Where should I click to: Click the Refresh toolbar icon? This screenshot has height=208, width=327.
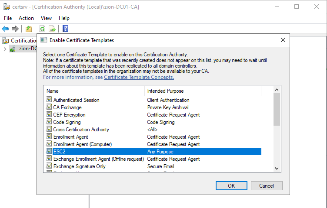point(43,29)
